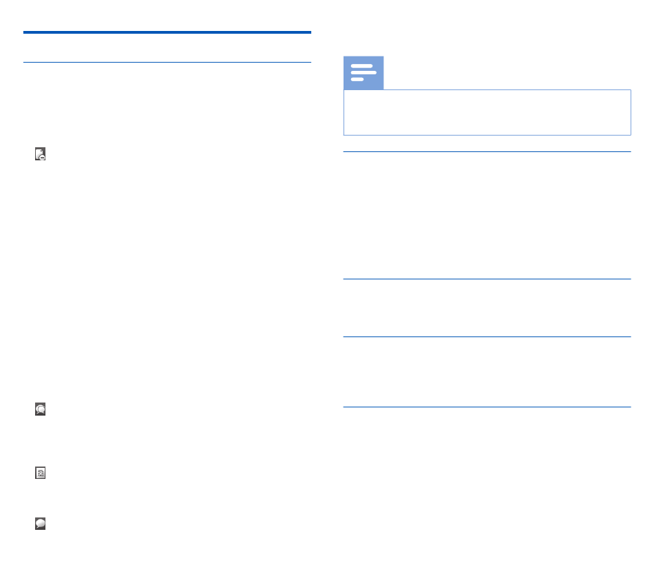
Task: Click the double speech bubbles icon
Action: 40,409
